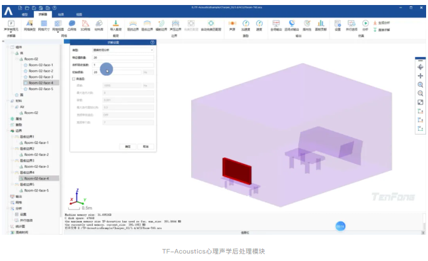Viewport: 428px width, 261px height.
Task: Open the dropdown arrow under 声学有限元
Action: [x=11, y=32]
